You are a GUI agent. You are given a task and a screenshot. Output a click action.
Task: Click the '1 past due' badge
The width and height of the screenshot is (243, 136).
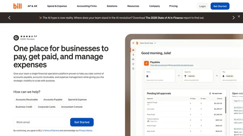tap(191, 76)
